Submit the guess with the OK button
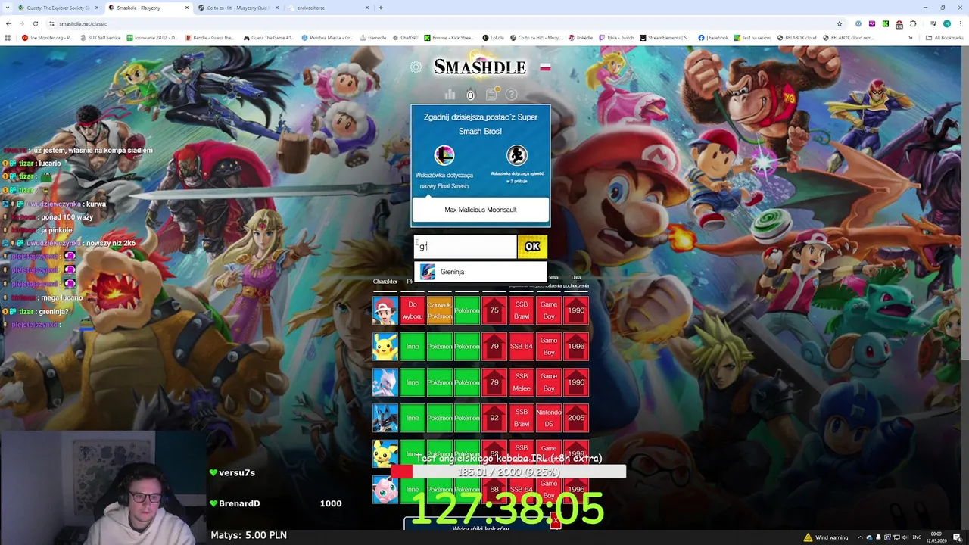The image size is (969, 545). tap(532, 246)
